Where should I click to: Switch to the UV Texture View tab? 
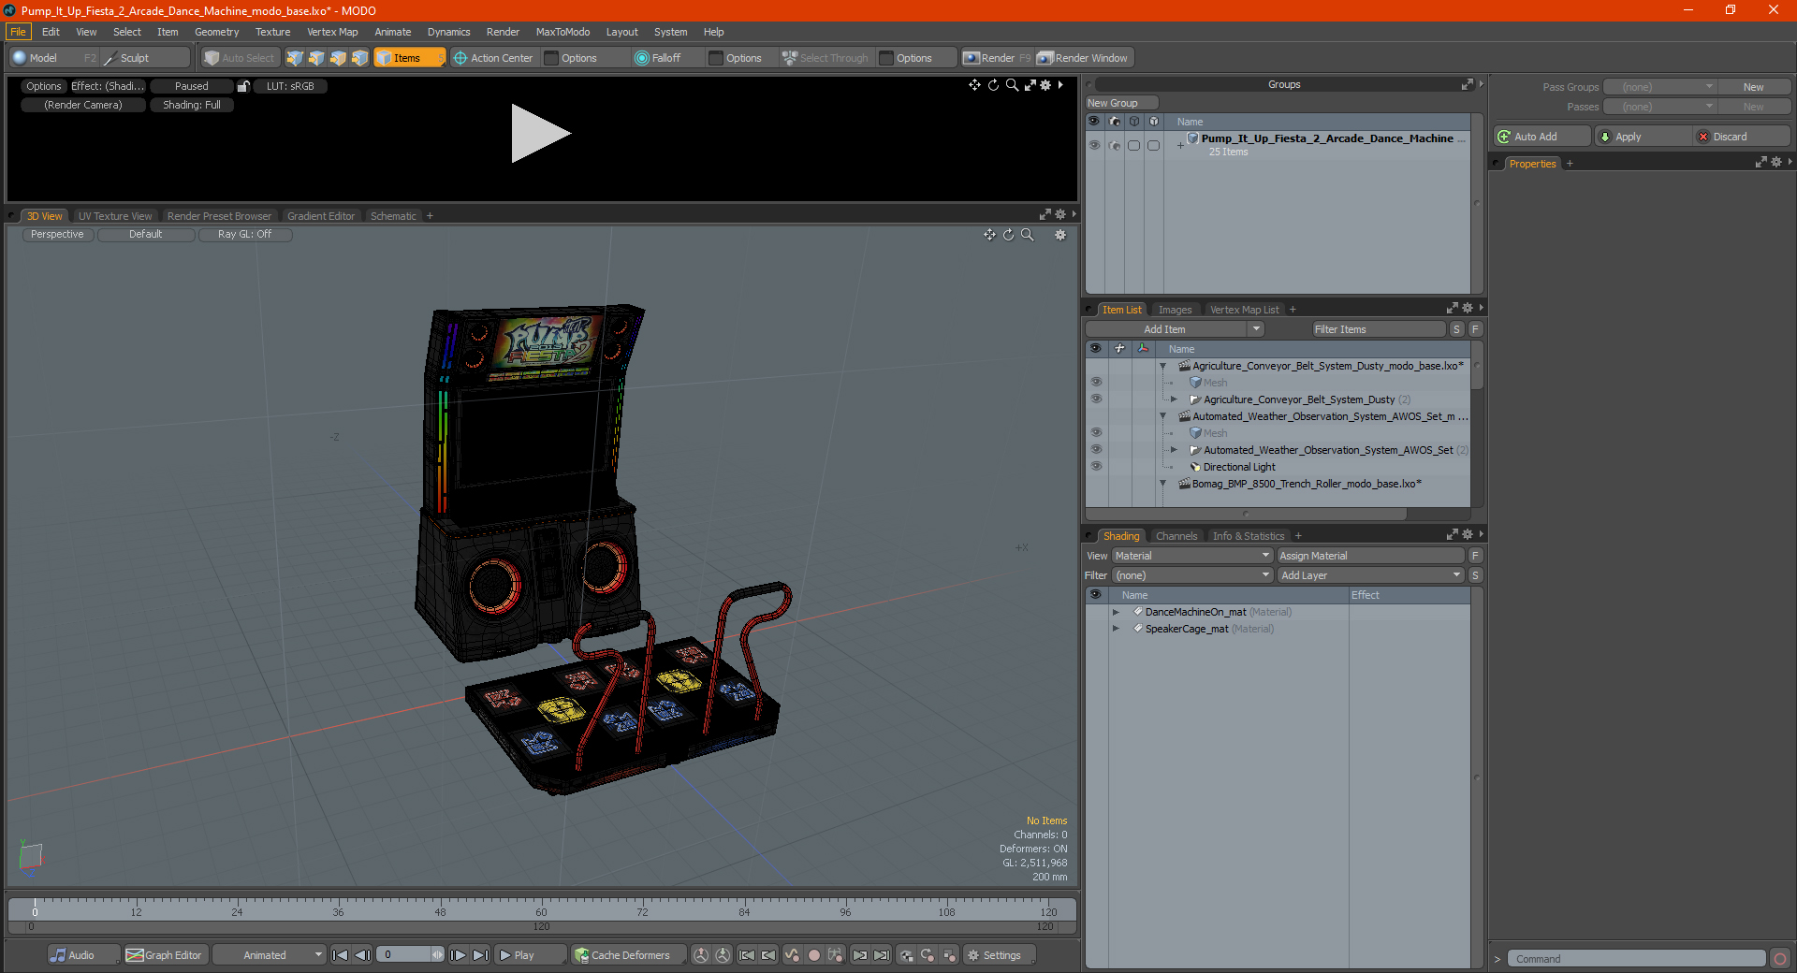click(x=115, y=216)
